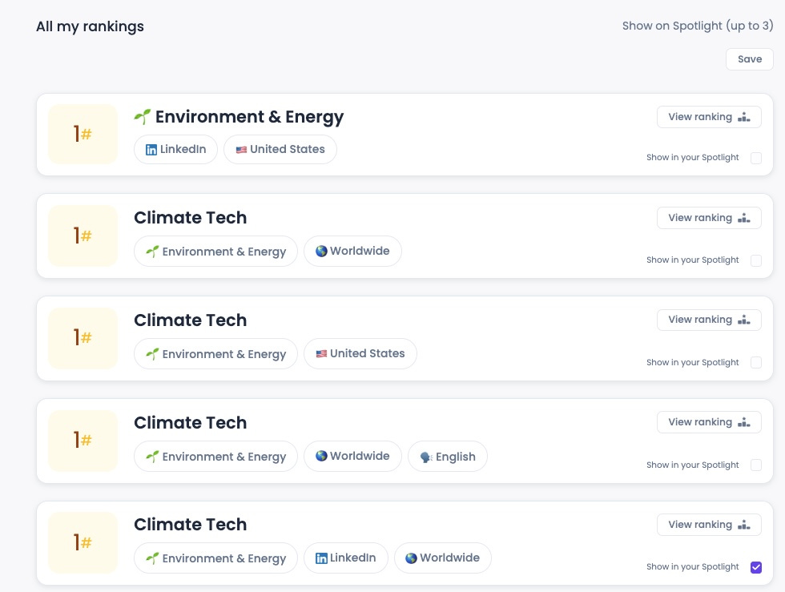The width and height of the screenshot is (785, 592).
Task: Click podium icon on Climate Tech Worldwide View ranking
Action: click(x=744, y=218)
